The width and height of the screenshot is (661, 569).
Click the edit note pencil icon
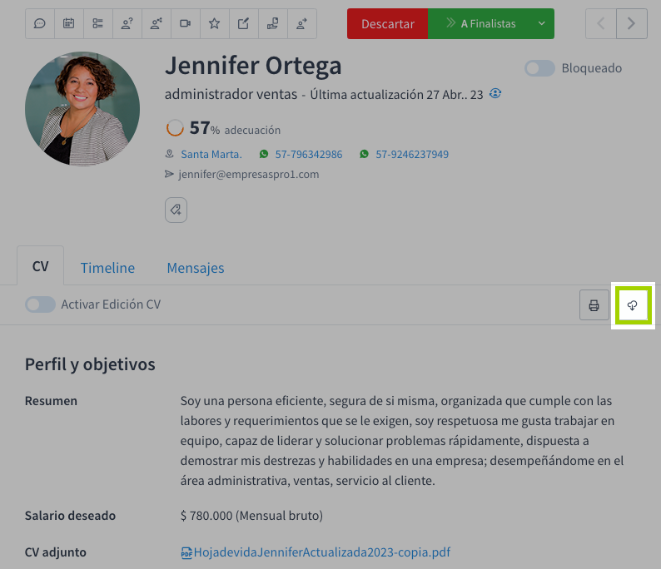(243, 24)
